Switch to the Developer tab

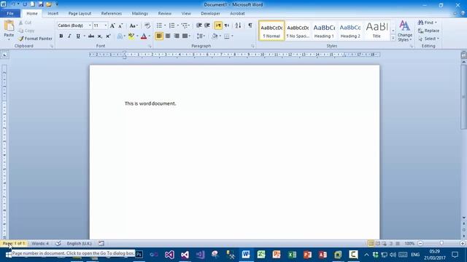click(210, 13)
